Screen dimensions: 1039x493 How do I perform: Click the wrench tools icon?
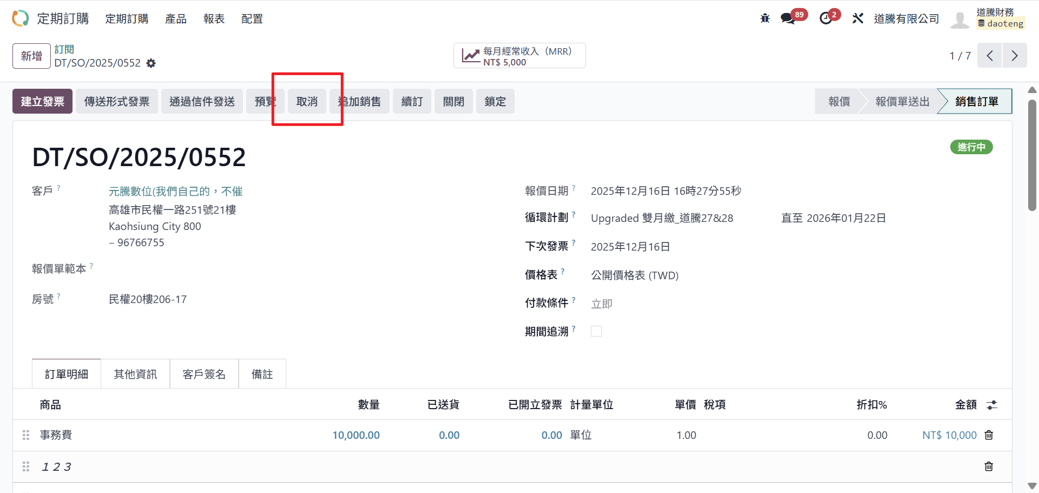pos(858,18)
